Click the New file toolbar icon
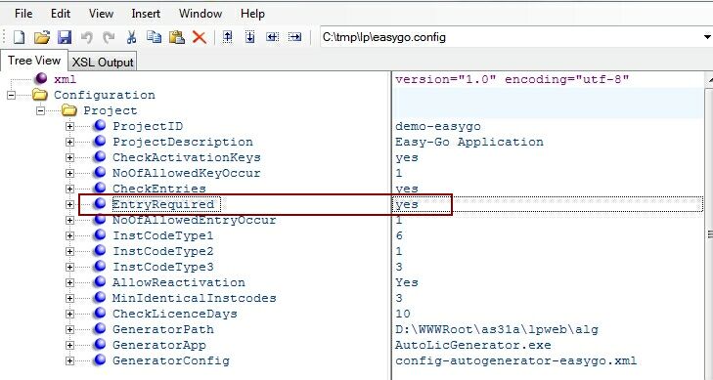The height and width of the screenshot is (380, 713). (20, 37)
